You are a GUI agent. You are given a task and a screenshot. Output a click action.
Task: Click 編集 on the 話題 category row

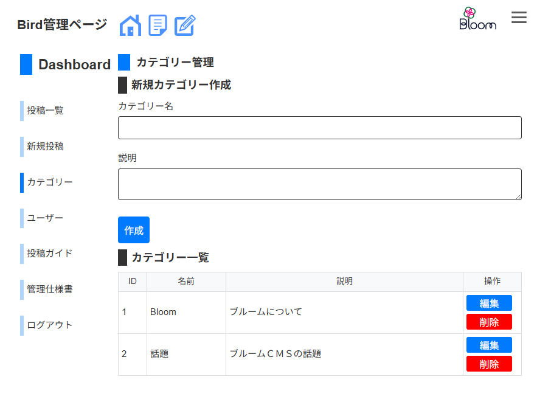489,345
